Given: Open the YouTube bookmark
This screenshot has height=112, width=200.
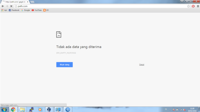Looking at the screenshot, I should pos(36,10).
